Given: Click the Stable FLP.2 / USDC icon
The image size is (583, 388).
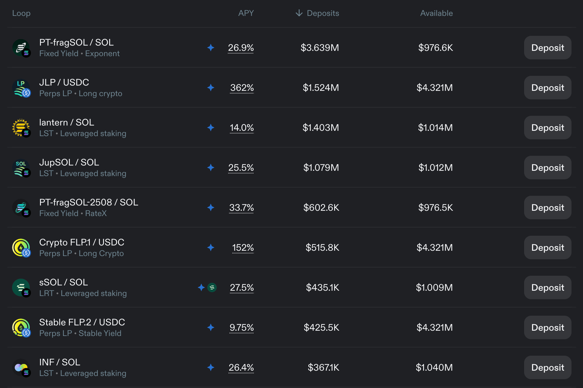Looking at the screenshot, I should [21, 328].
